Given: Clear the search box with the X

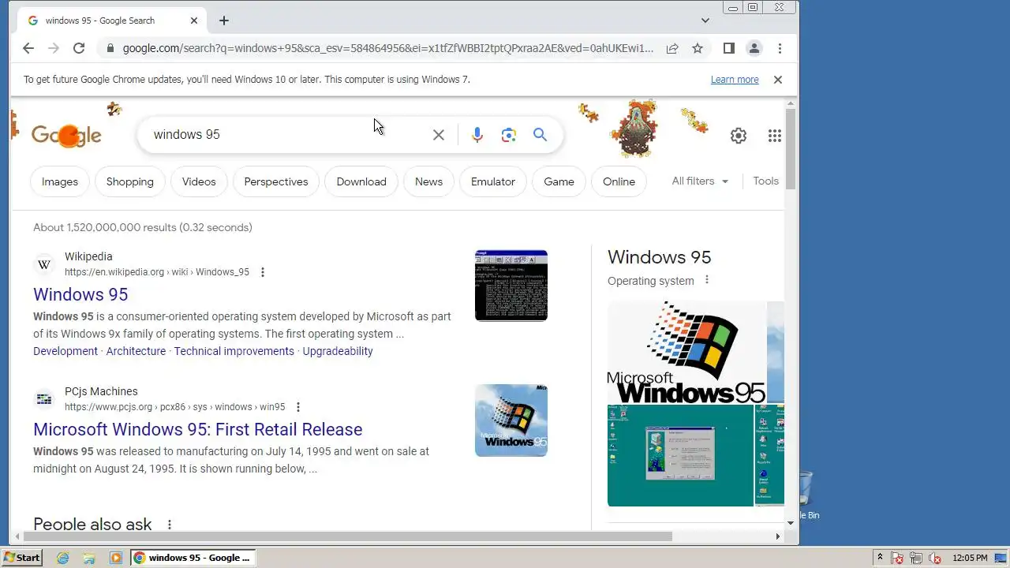Looking at the screenshot, I should tap(439, 135).
